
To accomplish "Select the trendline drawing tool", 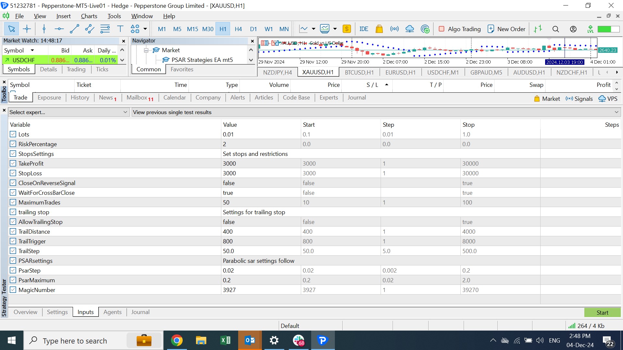I will [x=74, y=29].
